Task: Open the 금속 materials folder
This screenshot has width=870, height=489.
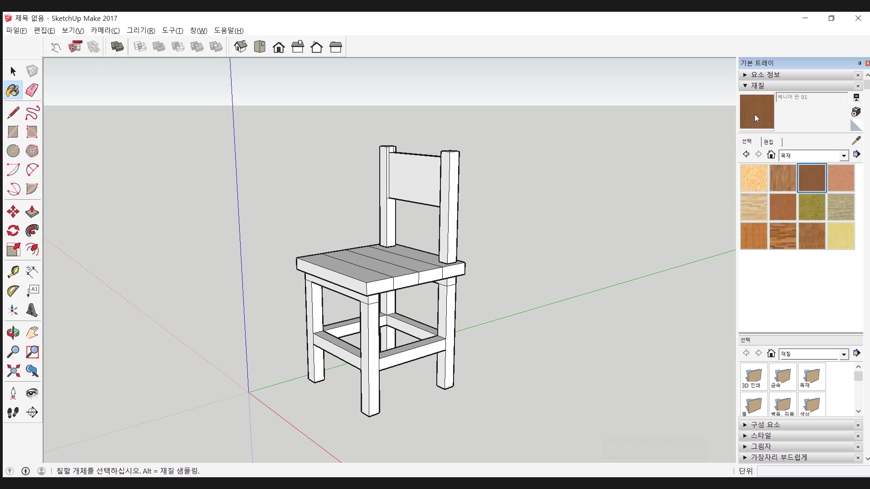Action: click(783, 376)
